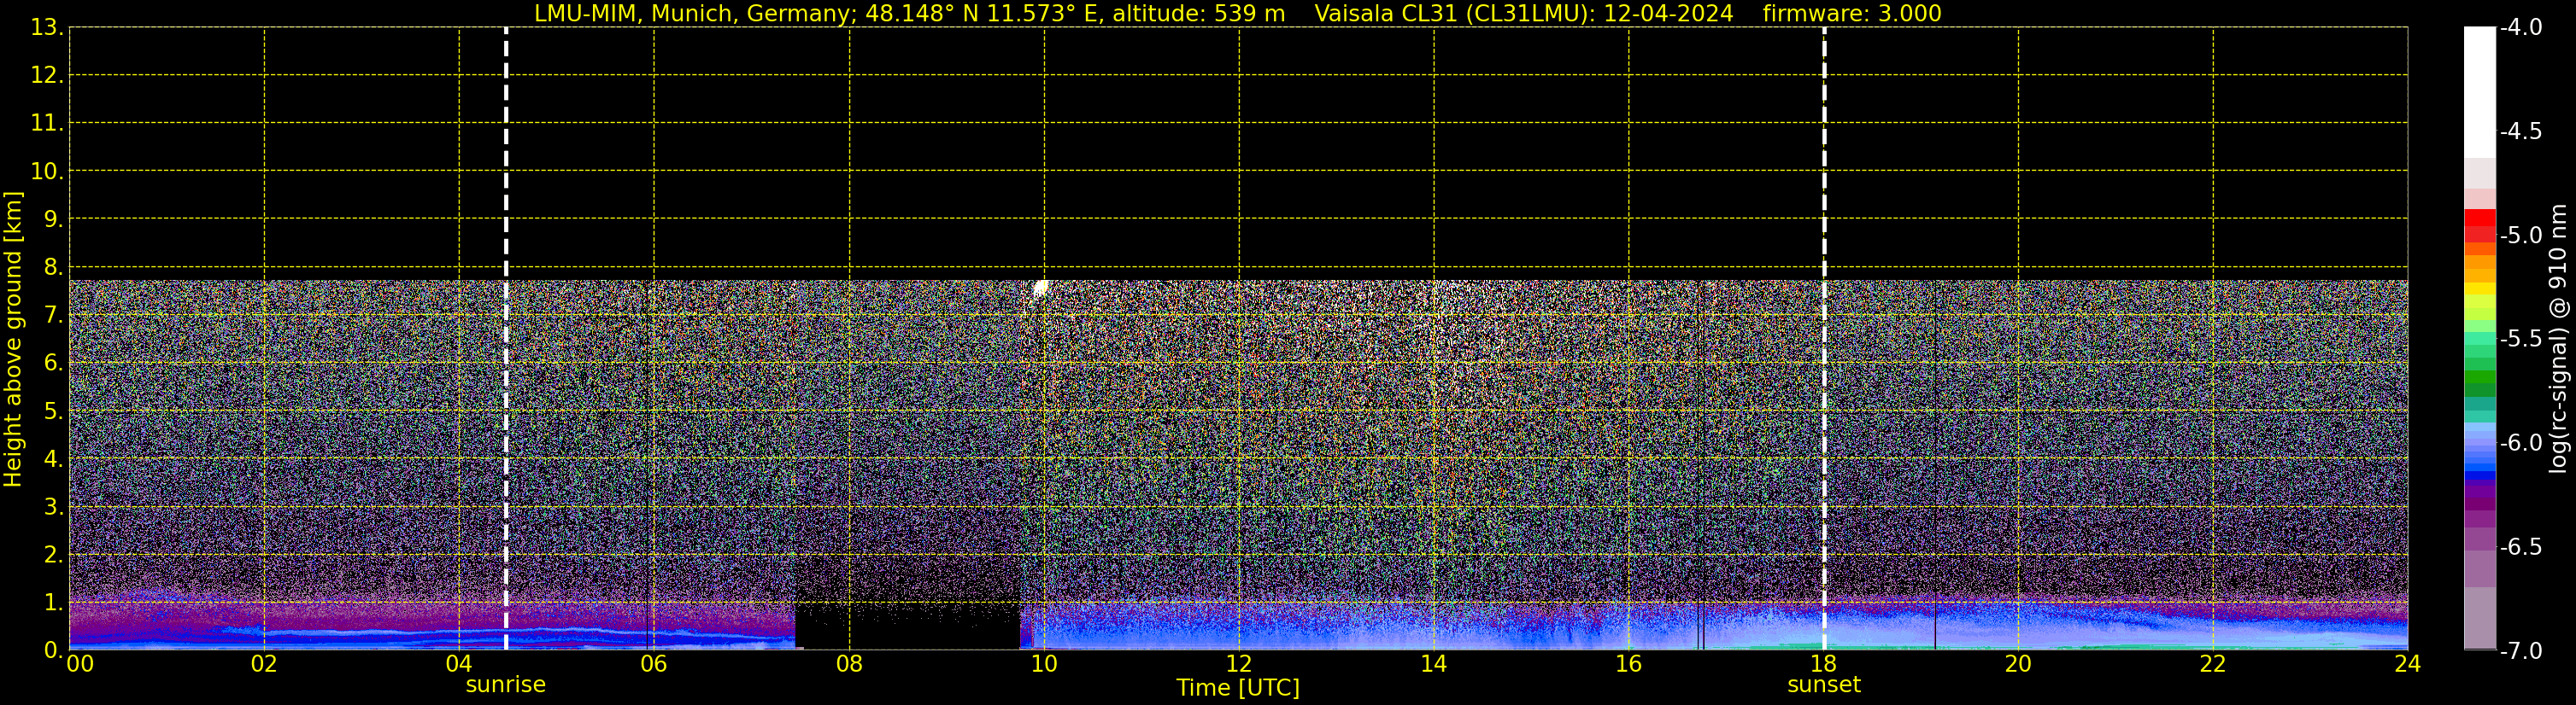This screenshot has width=2576, height=705.
Task: Click the bright white spot near 10 UTC
Action: (x=1040, y=288)
